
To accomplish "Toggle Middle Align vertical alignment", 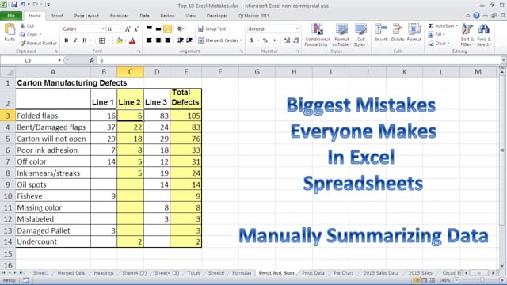I will pos(158,28).
